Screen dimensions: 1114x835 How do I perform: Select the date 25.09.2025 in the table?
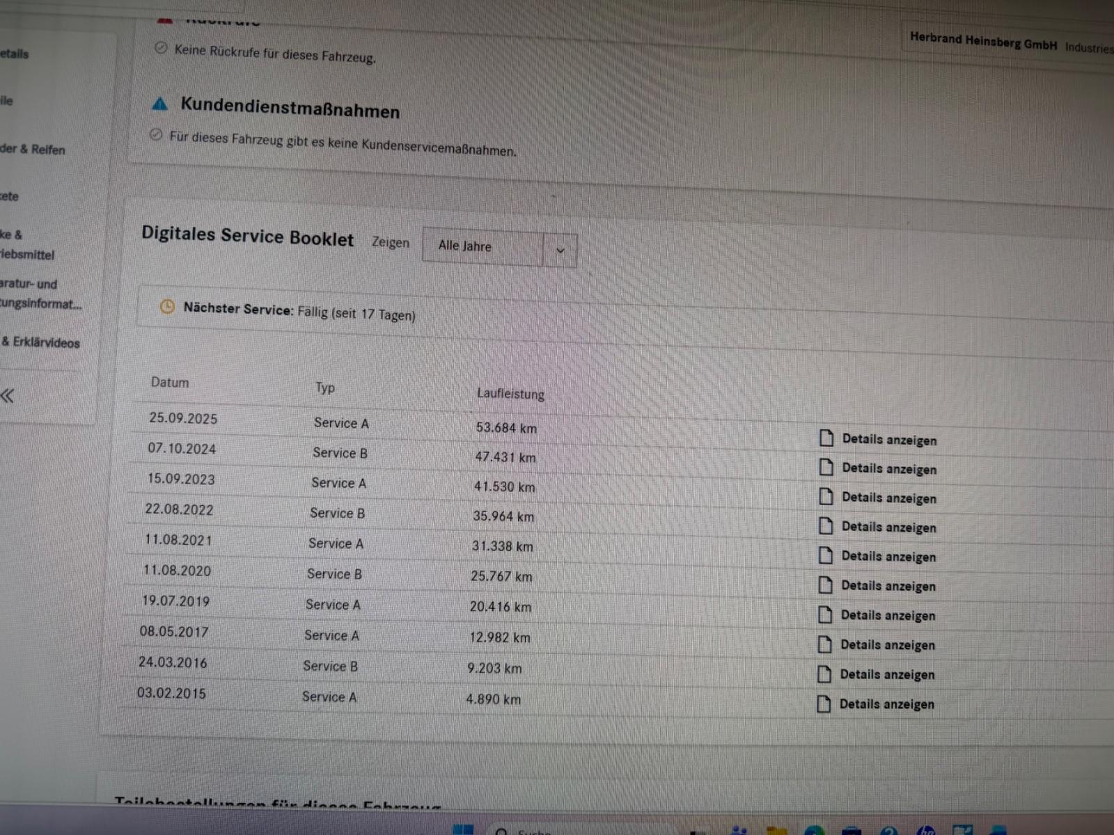coord(183,418)
